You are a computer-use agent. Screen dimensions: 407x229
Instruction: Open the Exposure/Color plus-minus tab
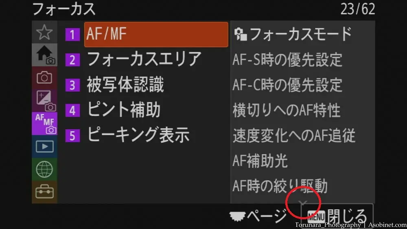(x=44, y=100)
